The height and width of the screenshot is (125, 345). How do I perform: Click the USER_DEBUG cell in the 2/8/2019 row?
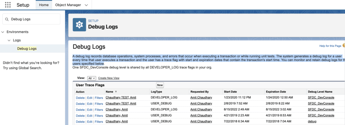coord(161,103)
